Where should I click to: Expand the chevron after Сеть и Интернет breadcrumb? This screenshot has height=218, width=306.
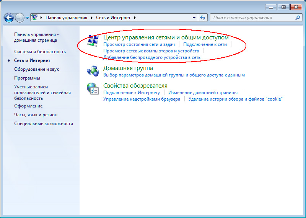(x=135, y=18)
